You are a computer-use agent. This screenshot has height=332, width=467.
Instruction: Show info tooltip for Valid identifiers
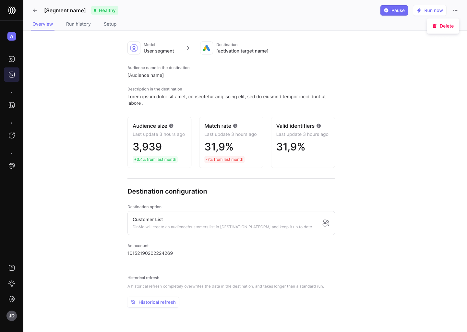(319, 126)
